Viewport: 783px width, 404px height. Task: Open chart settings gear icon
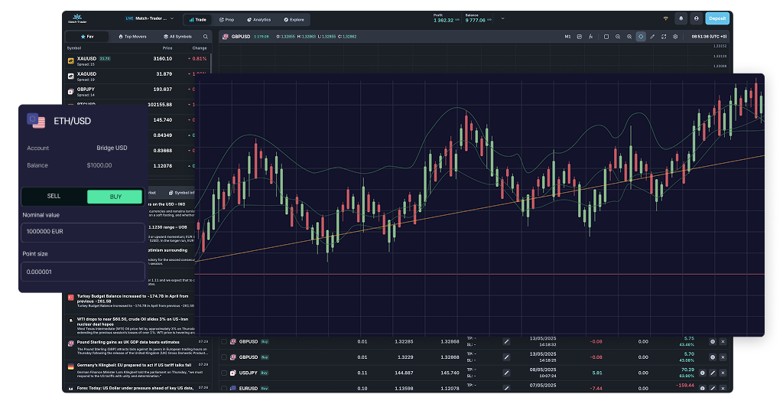tap(675, 36)
